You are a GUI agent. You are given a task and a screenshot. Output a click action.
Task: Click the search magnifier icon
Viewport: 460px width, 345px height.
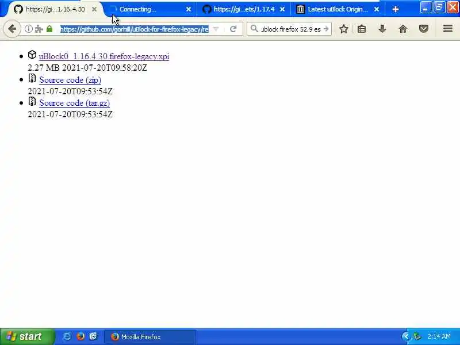tap(254, 29)
